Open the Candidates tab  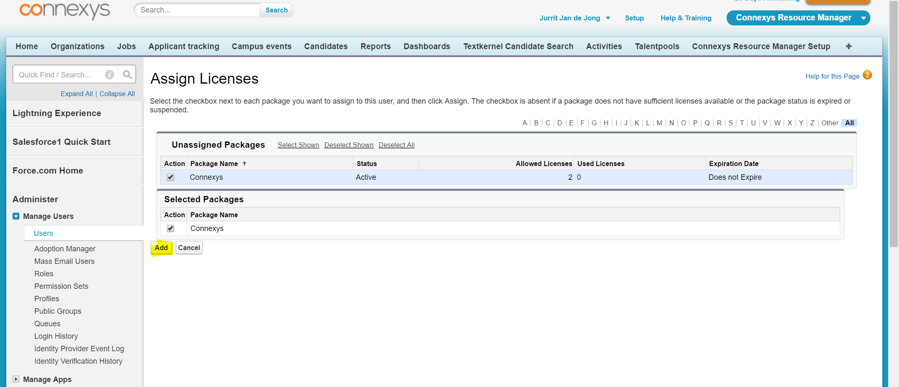pyautogui.click(x=326, y=46)
